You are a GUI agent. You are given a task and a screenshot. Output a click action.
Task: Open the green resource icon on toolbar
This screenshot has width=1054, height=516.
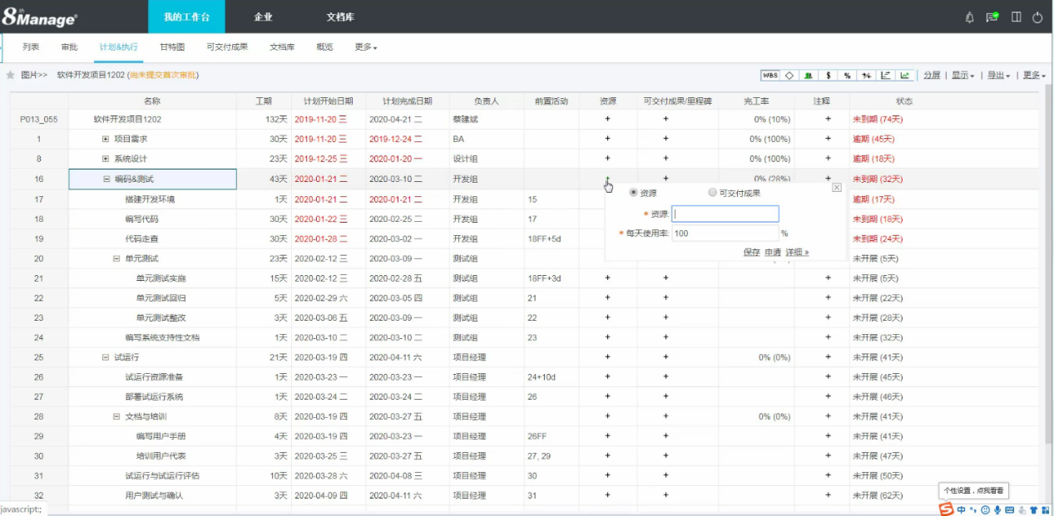pyautogui.click(x=809, y=75)
